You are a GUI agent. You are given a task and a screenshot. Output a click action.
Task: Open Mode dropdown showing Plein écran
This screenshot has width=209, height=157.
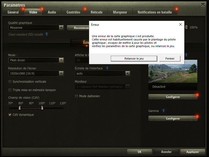click(36, 60)
